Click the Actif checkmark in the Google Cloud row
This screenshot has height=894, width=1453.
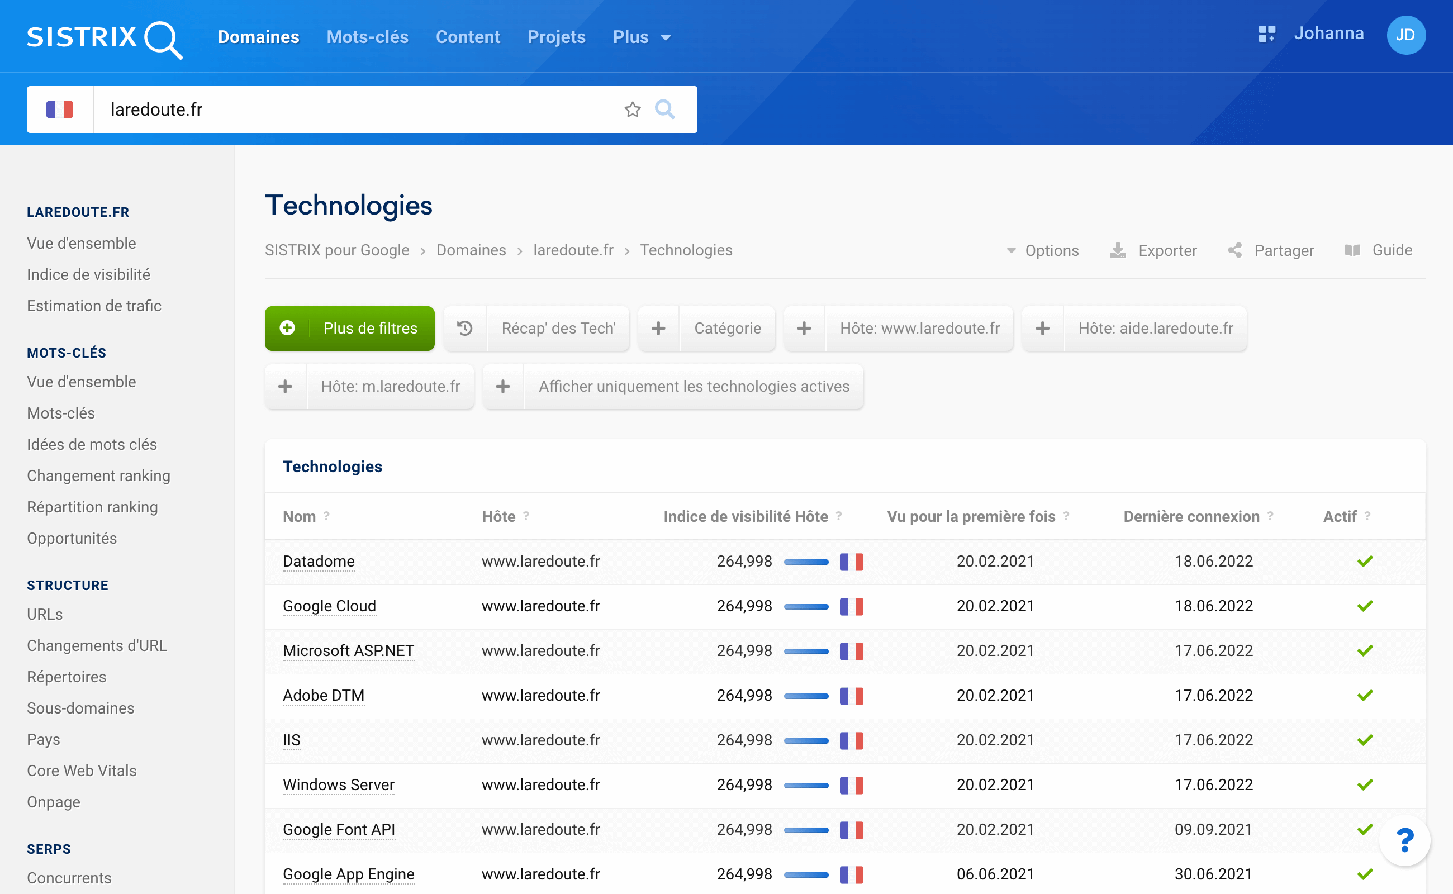pos(1364,606)
